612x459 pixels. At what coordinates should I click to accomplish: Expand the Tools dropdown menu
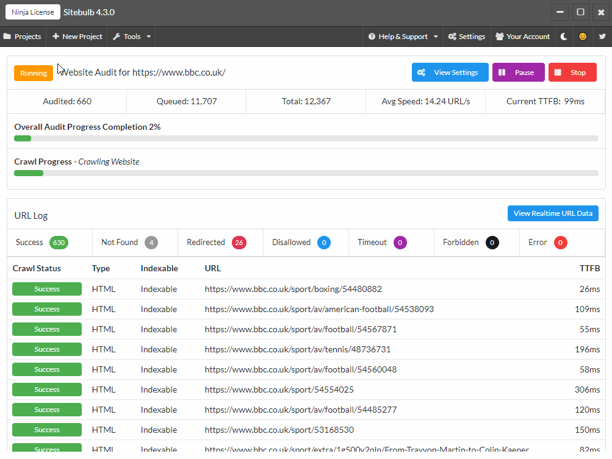tap(132, 37)
